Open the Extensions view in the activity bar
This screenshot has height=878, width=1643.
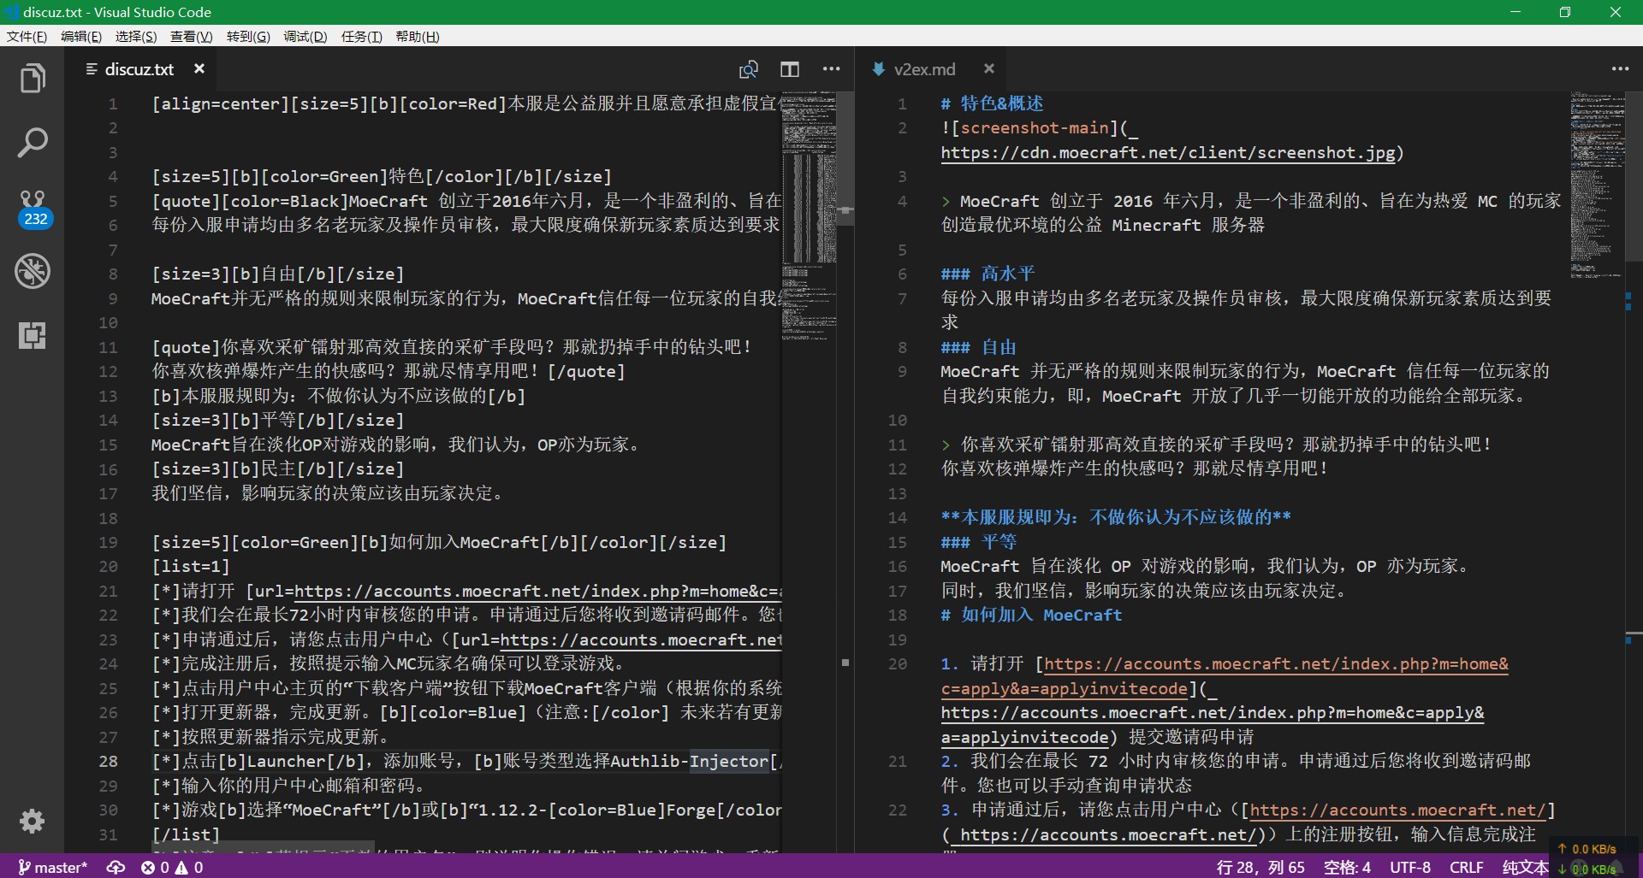[33, 335]
